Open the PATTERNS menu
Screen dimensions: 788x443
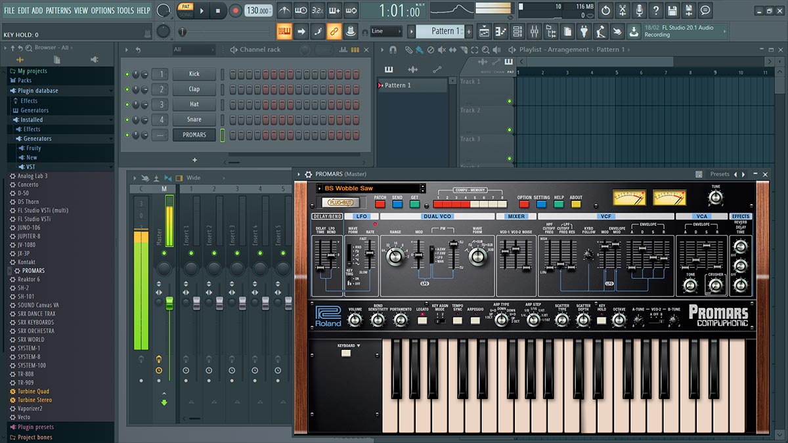(58, 11)
